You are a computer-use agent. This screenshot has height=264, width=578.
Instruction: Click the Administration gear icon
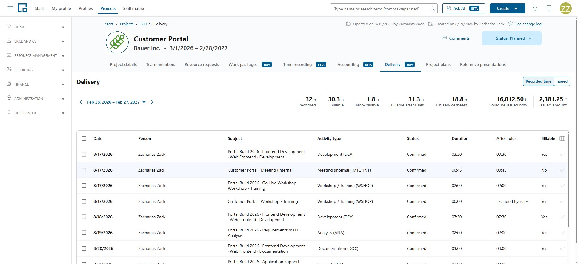pos(9,98)
